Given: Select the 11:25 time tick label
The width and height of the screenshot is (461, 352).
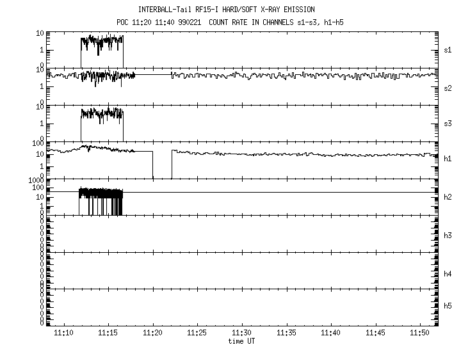Looking at the screenshot, I should click(197, 333).
